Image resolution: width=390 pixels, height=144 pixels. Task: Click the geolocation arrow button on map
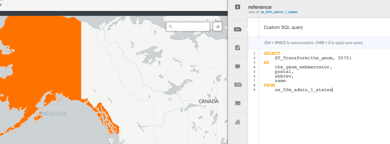pyautogui.click(x=217, y=27)
